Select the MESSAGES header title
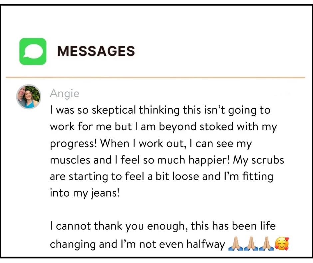Viewport: 313px width, 263px height. (x=96, y=51)
